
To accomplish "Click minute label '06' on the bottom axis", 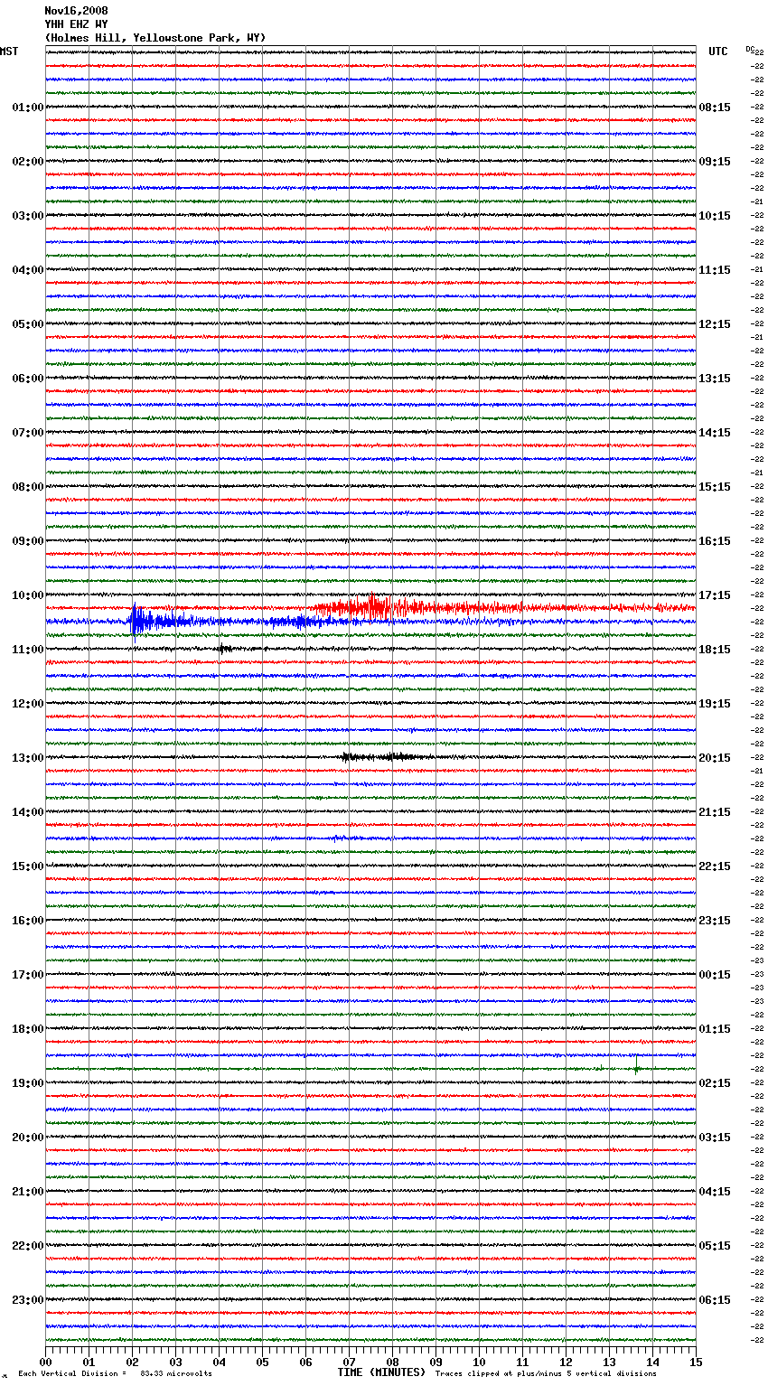I will [305, 1362].
